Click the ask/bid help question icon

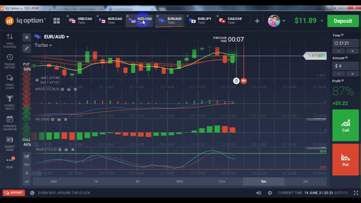tap(37, 80)
